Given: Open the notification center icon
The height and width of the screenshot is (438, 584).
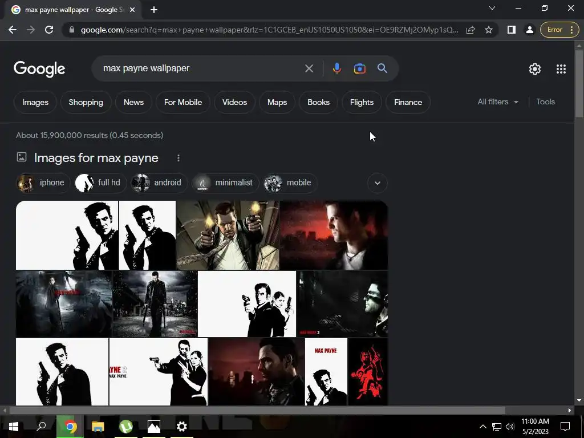Looking at the screenshot, I should [565, 427].
